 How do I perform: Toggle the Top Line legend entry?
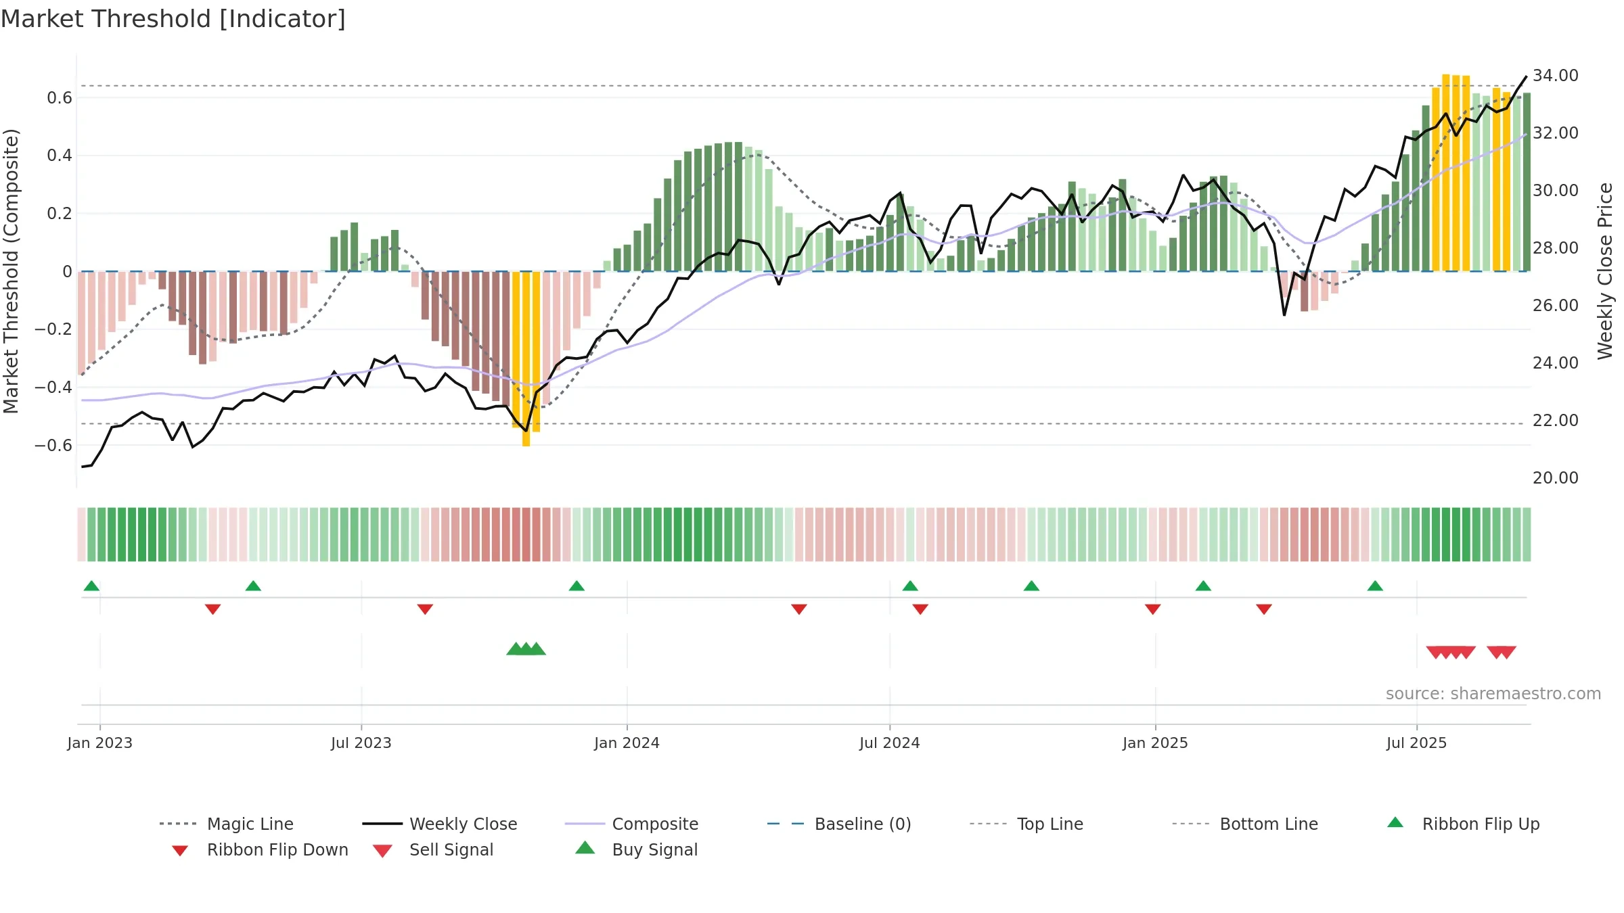point(1027,824)
